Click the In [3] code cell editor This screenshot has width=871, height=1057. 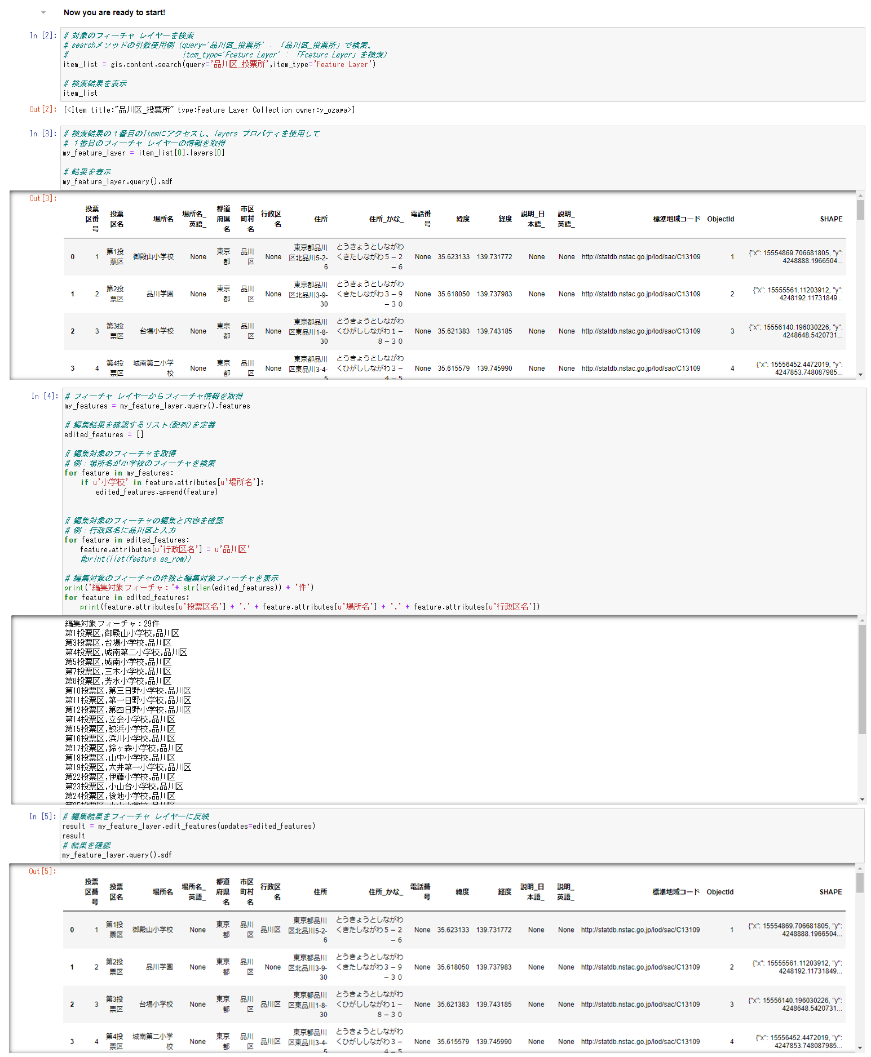click(463, 158)
